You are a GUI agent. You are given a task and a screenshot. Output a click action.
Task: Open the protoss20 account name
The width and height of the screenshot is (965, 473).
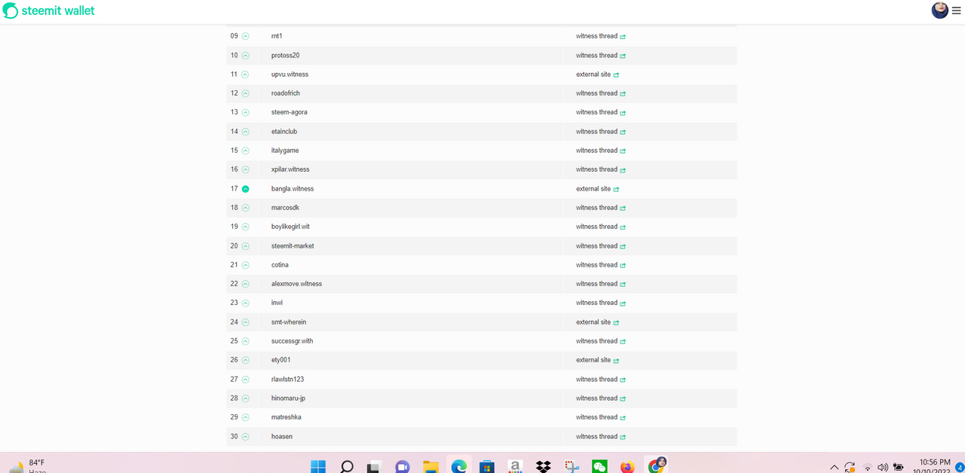(x=285, y=56)
